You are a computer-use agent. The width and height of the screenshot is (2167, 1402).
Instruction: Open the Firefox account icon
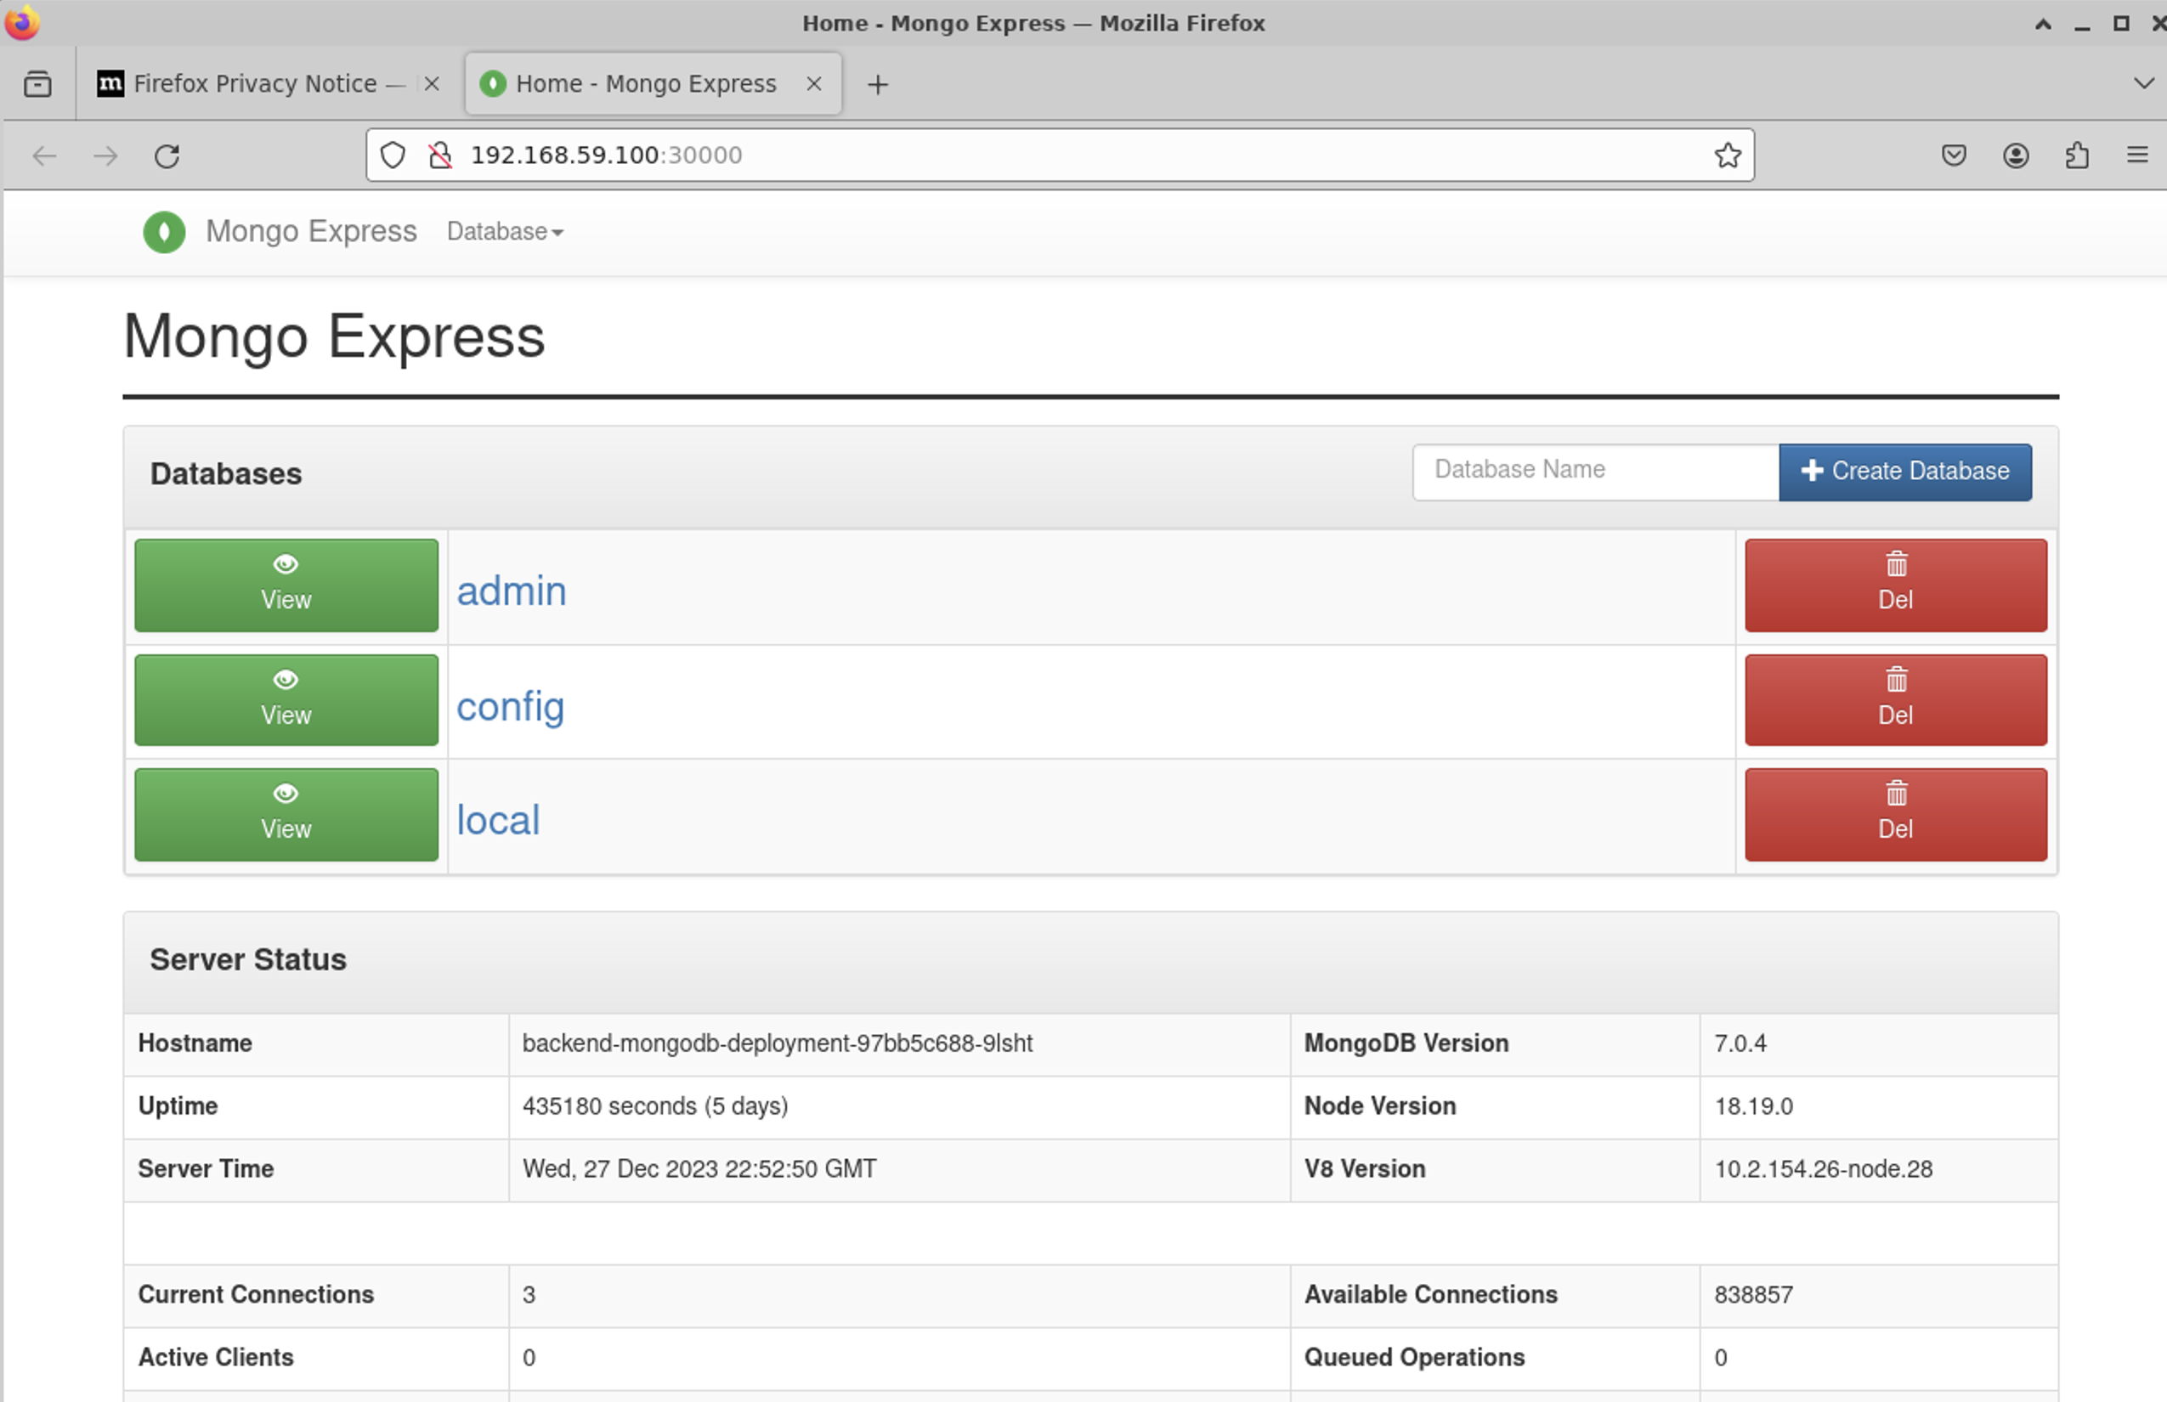click(x=2015, y=155)
